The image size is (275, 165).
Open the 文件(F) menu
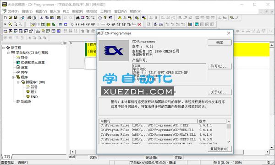tap(13, 11)
